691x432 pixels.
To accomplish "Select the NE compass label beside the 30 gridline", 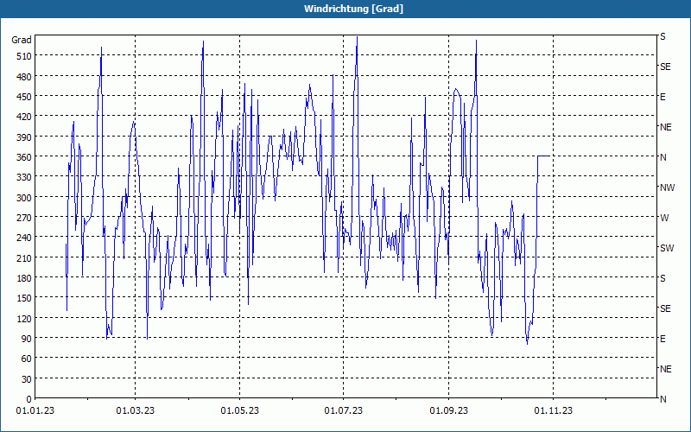I will point(665,369).
